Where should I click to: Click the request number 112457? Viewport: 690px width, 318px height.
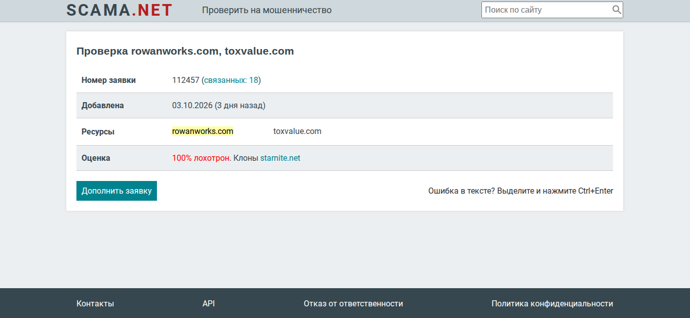186,80
